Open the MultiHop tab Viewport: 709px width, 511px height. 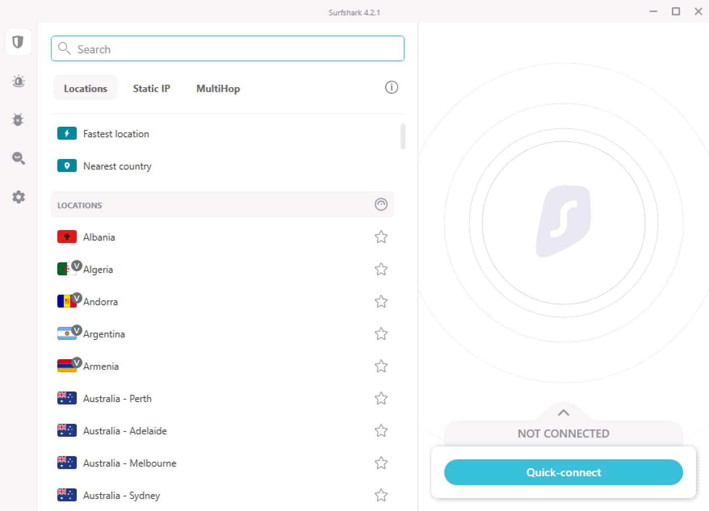[218, 88]
